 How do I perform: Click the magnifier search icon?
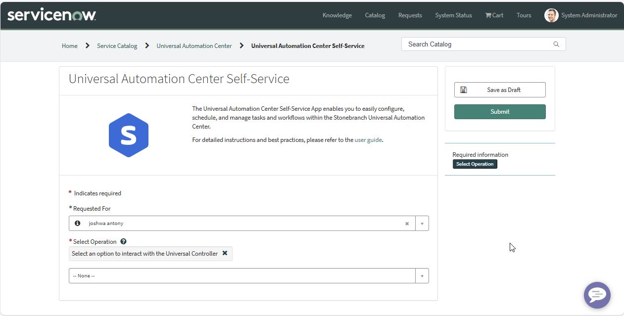tap(556, 44)
